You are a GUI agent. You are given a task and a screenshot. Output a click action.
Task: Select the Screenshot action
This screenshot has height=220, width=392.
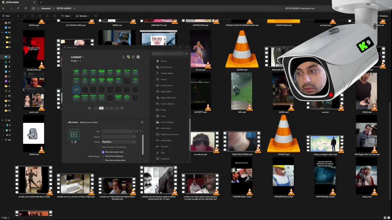(163, 159)
